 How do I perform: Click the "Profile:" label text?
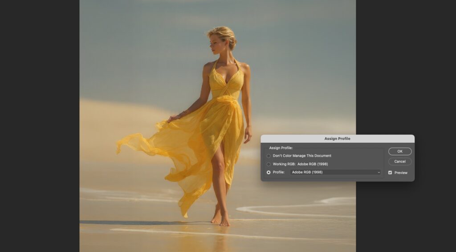click(279, 172)
